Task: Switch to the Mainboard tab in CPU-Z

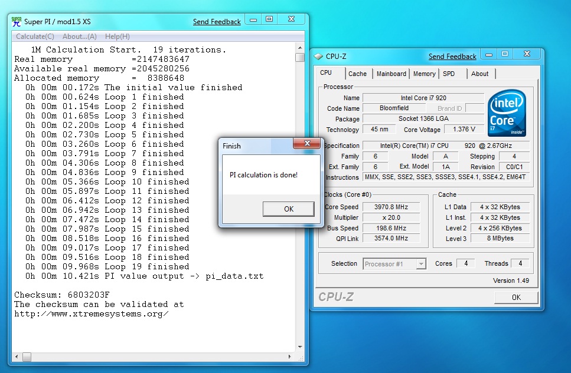Action: 391,74
